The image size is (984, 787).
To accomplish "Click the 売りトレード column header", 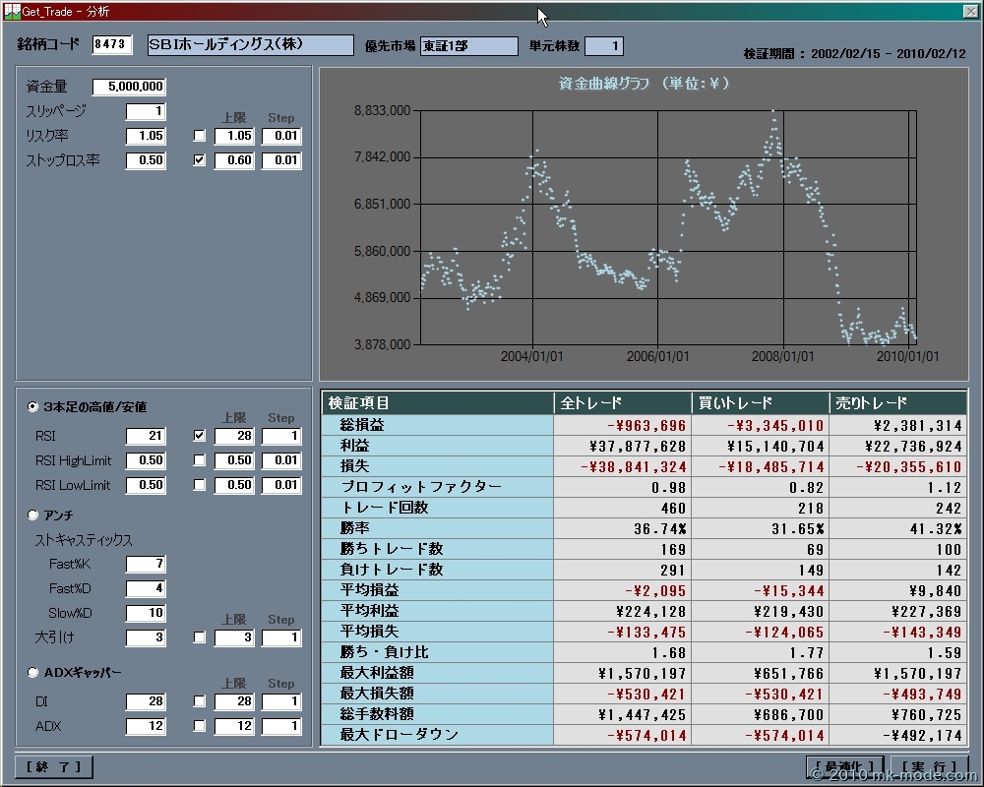I will coord(897,402).
